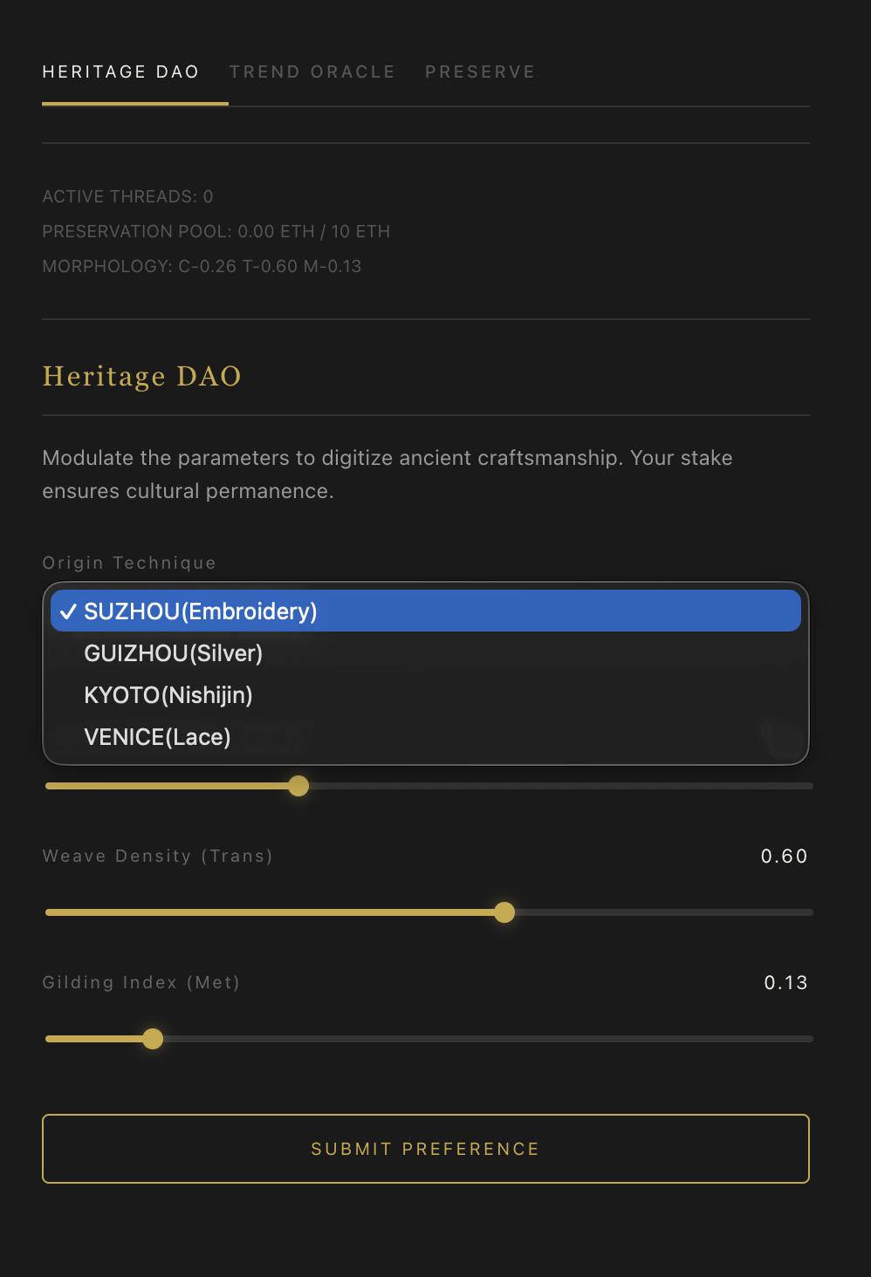The width and height of the screenshot is (871, 1277).
Task: Choose GUIZHOU(Silver) from the technique list
Action: tap(173, 653)
